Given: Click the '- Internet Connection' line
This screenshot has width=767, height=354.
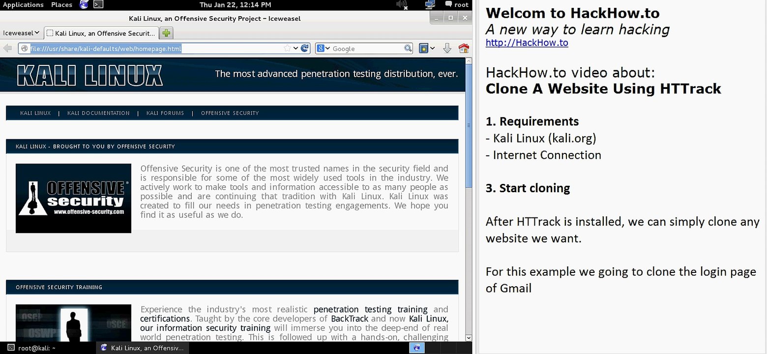Looking at the screenshot, I should point(543,155).
